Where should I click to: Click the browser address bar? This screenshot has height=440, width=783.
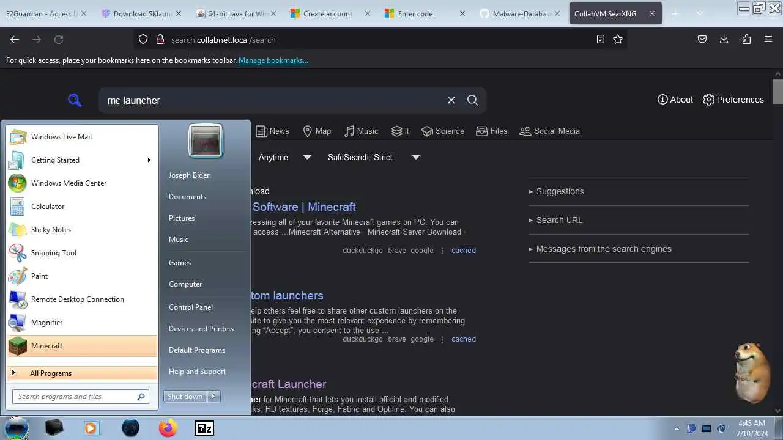pyautogui.click(x=379, y=39)
